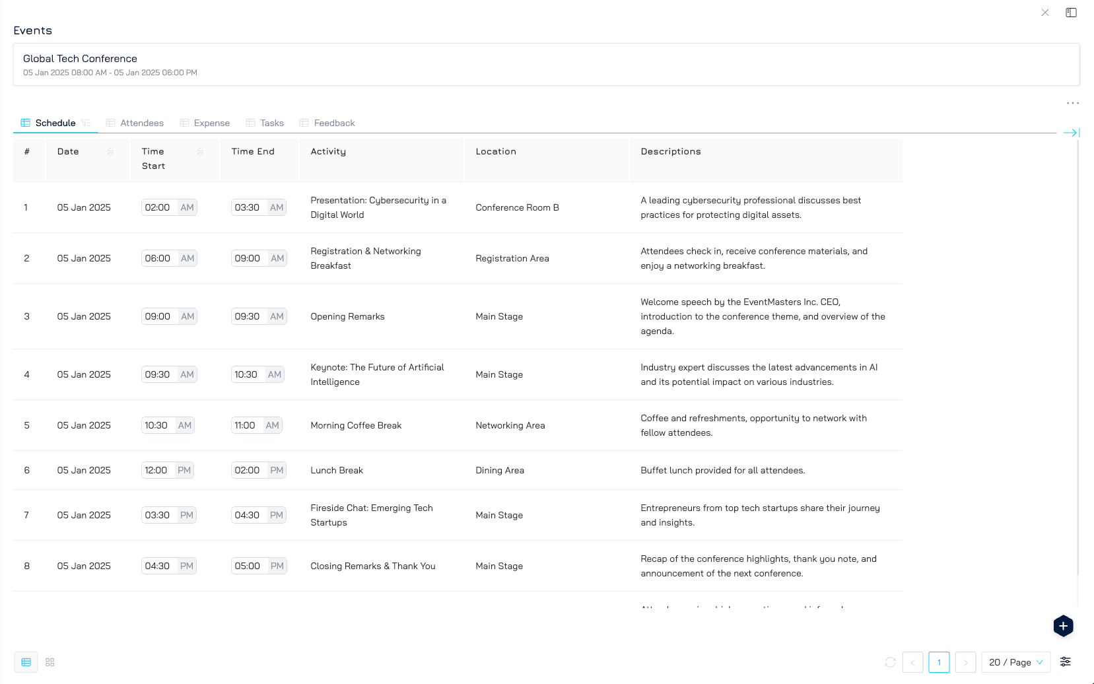Toggle AM on Opening Remarks start time
Image resolution: width=1094 pixels, height=684 pixels.
click(188, 316)
